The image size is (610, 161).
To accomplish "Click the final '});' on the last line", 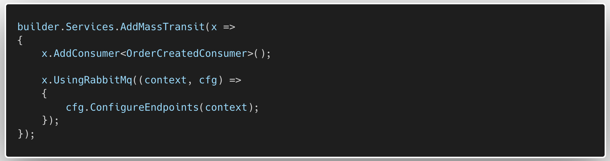I will 26,134.
